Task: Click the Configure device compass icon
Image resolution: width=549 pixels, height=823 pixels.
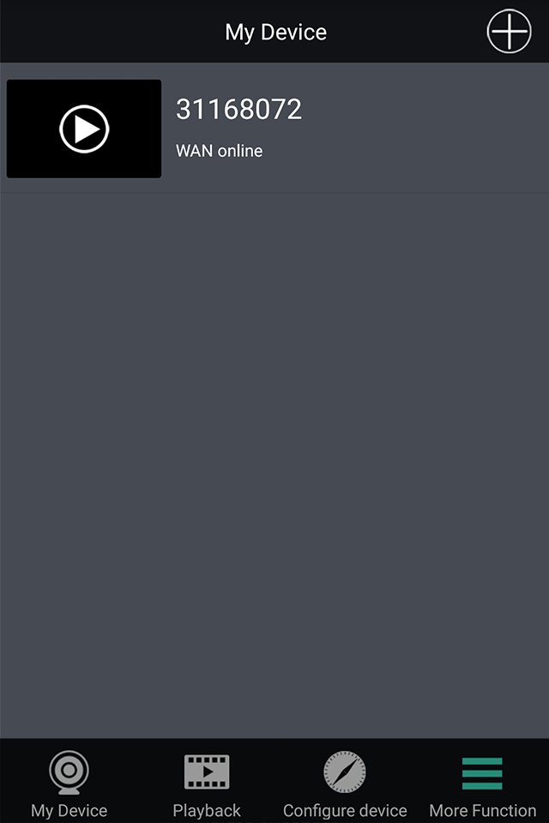Action: [x=344, y=772]
